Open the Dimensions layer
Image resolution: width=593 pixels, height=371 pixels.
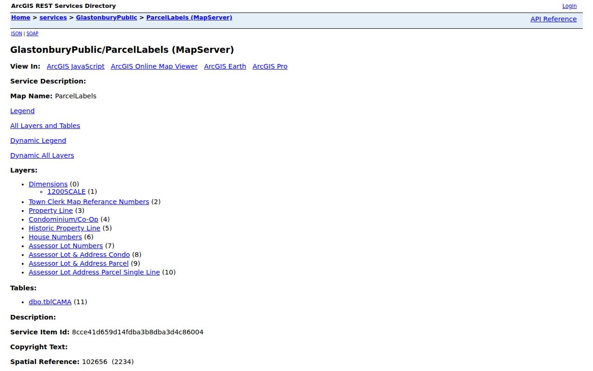(x=48, y=184)
